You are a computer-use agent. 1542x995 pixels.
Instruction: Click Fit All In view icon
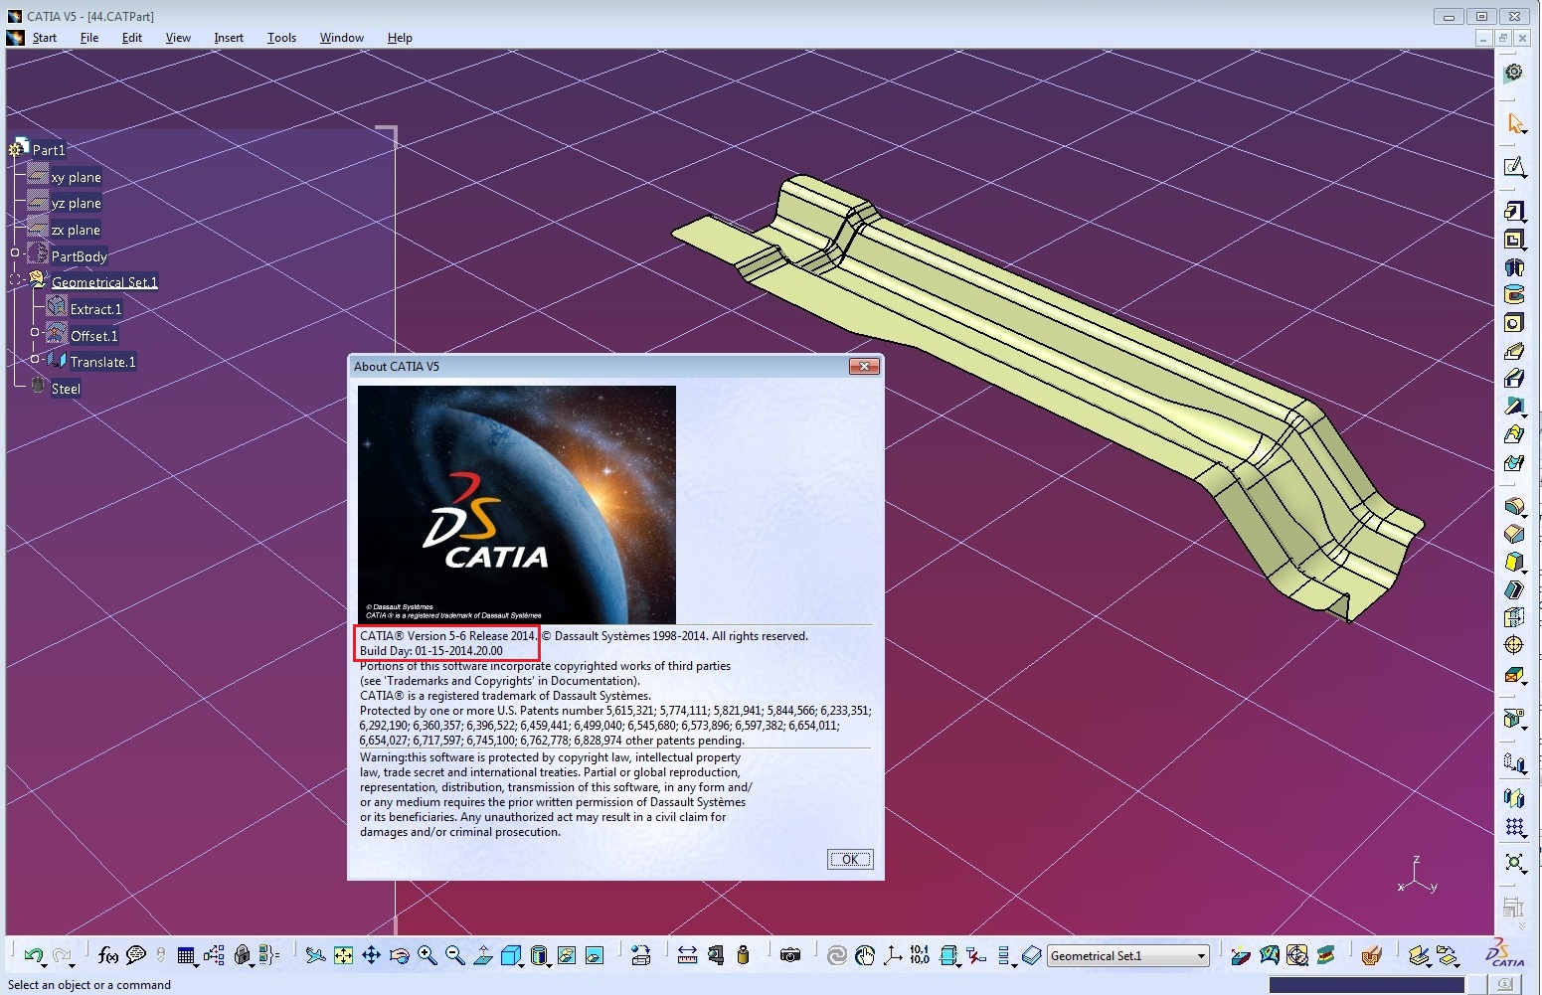[343, 955]
